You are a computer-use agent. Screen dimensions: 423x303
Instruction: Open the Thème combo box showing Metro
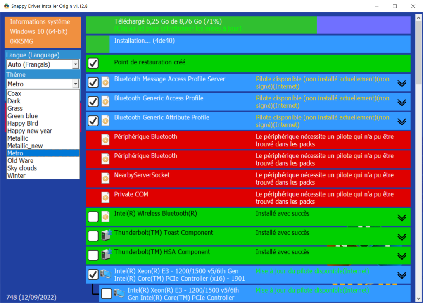[x=43, y=84]
